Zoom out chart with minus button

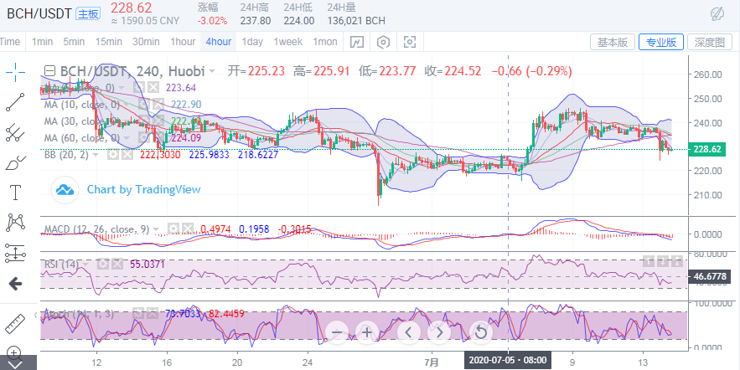(337, 332)
